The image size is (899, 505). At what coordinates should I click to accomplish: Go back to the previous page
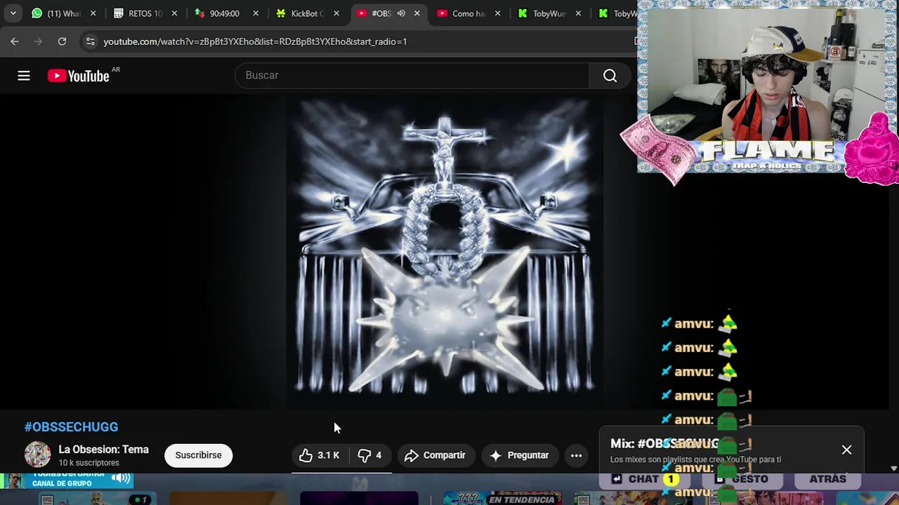[15, 41]
